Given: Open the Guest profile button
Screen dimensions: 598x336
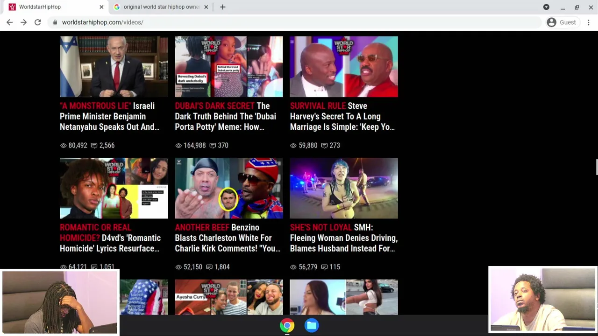Looking at the screenshot, I should 562,22.
